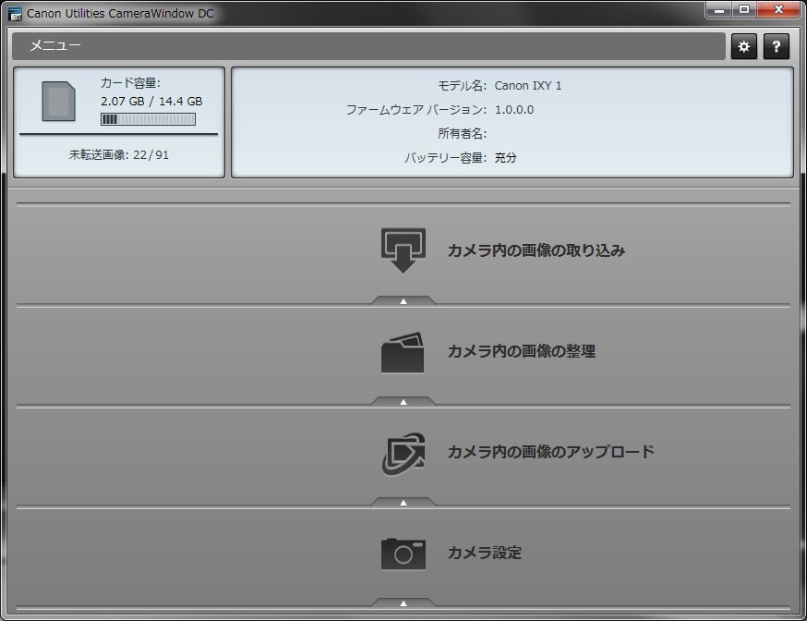This screenshot has width=807, height=621.
Task: Click the upload images to camera icon
Action: (403, 454)
